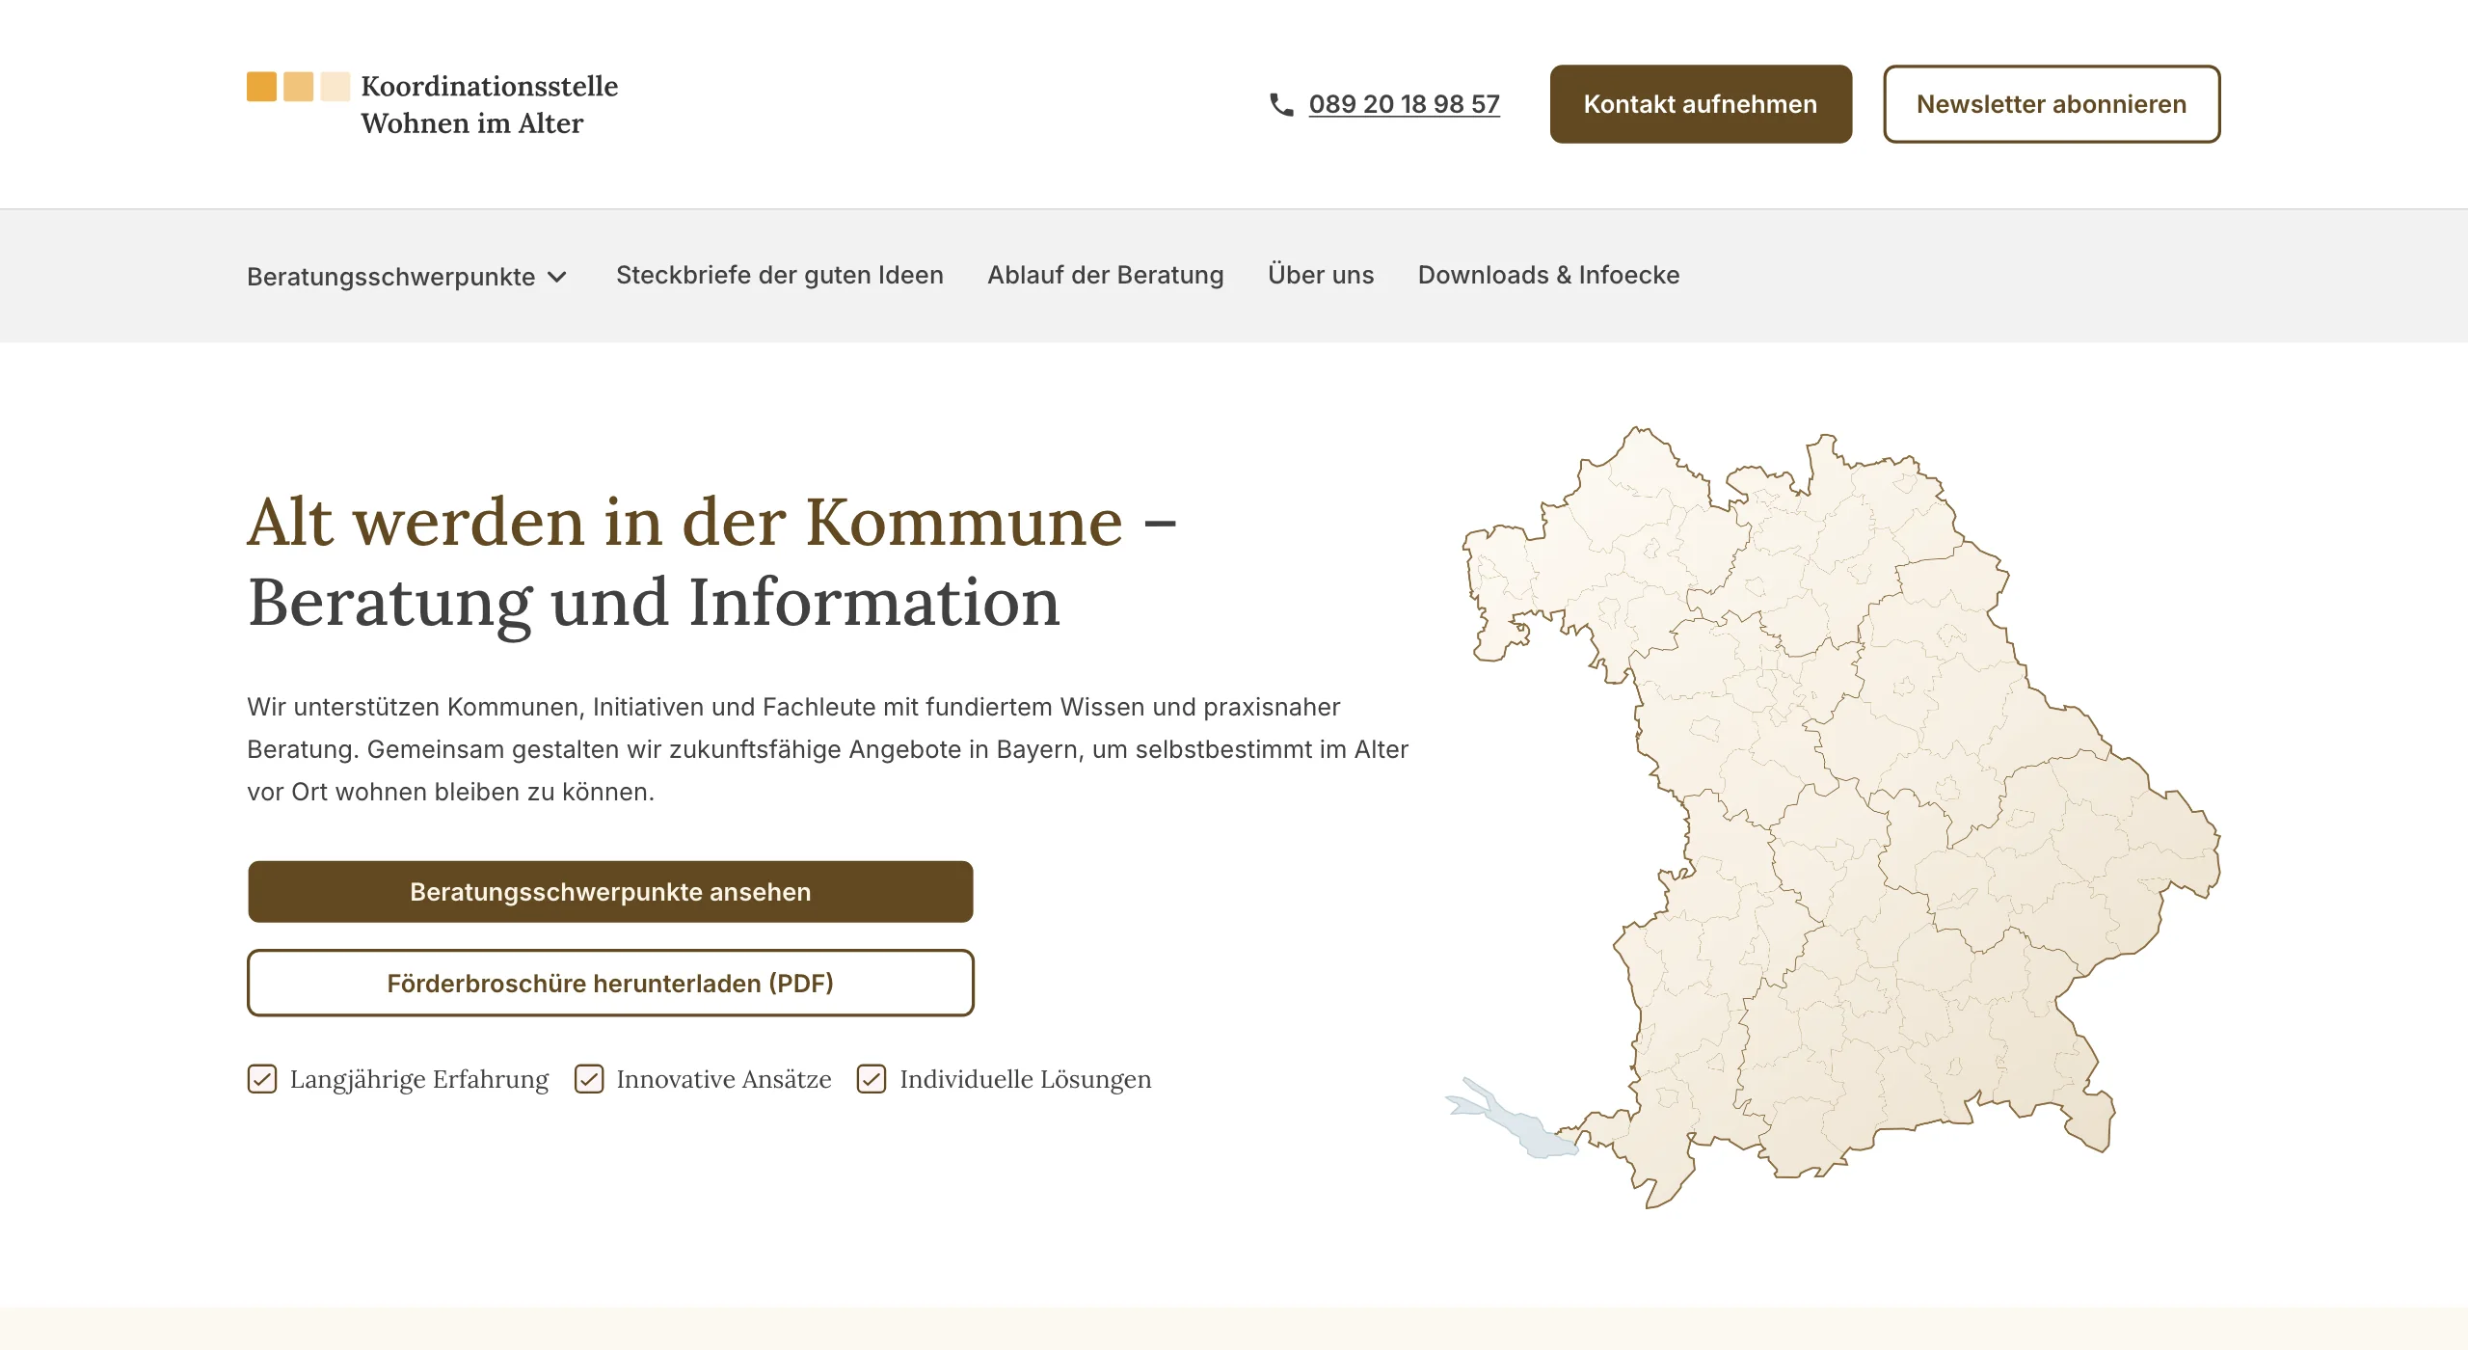
Task: Open the Beratungsschwerpunkte menu item
Action: [407, 277]
